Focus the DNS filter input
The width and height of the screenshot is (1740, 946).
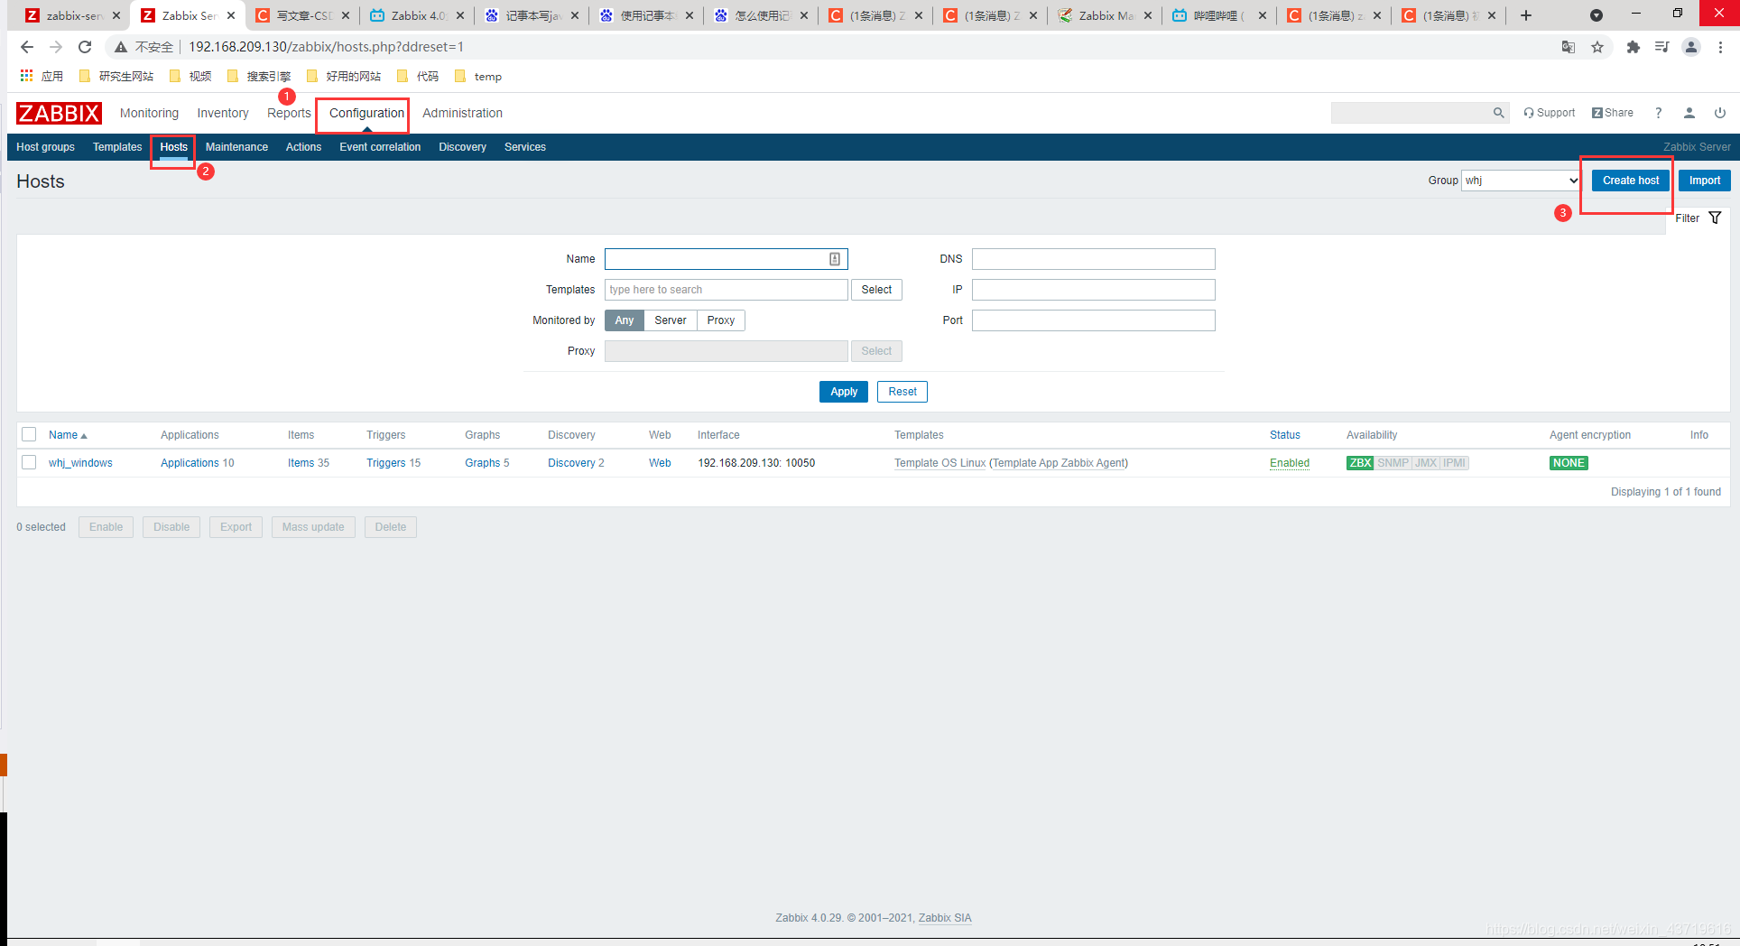tap(1094, 259)
